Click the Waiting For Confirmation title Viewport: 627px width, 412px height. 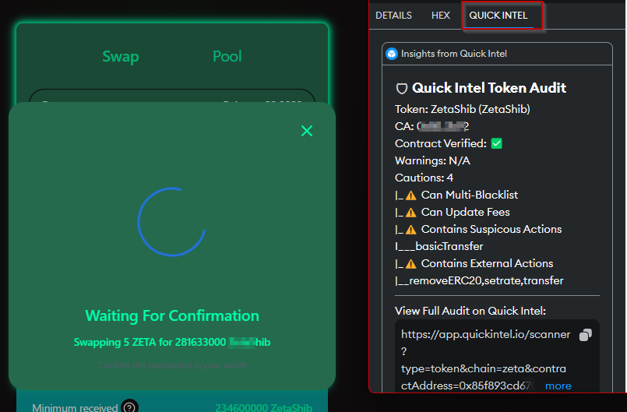(x=172, y=315)
